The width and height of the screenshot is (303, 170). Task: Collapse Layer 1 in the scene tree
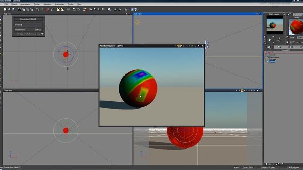265,52
